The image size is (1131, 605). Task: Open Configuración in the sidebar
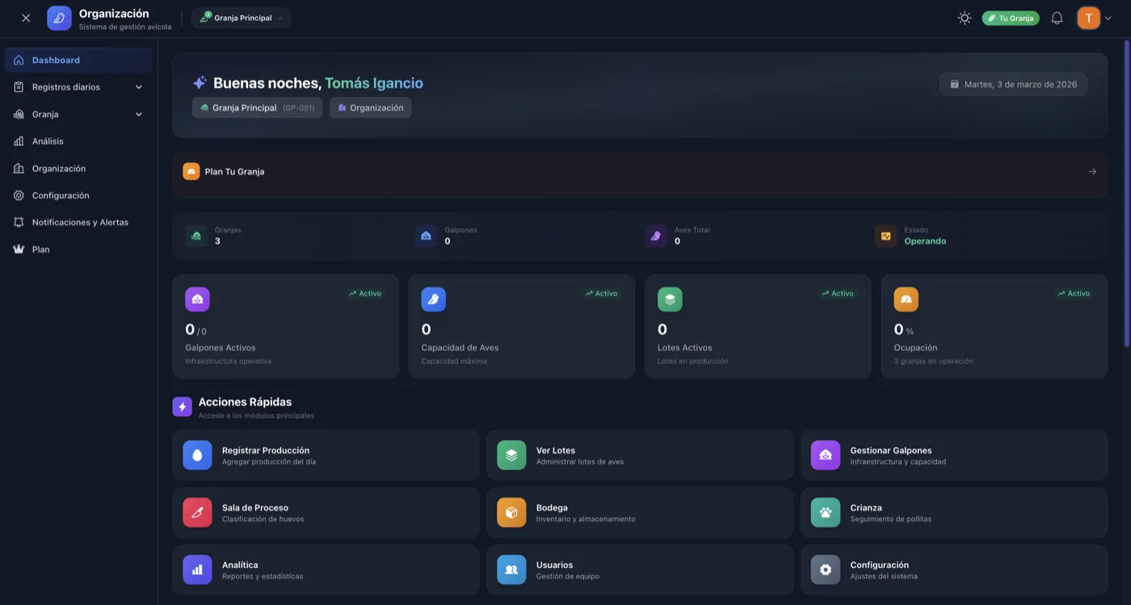pyautogui.click(x=78, y=195)
